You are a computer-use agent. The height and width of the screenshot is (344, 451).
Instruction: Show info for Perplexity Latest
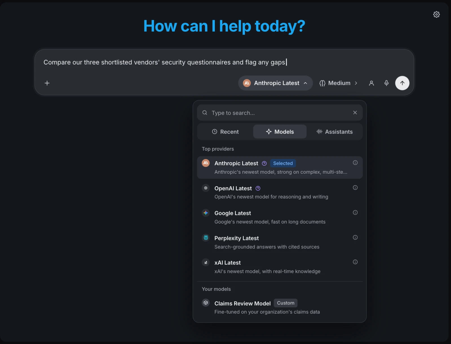355,237
